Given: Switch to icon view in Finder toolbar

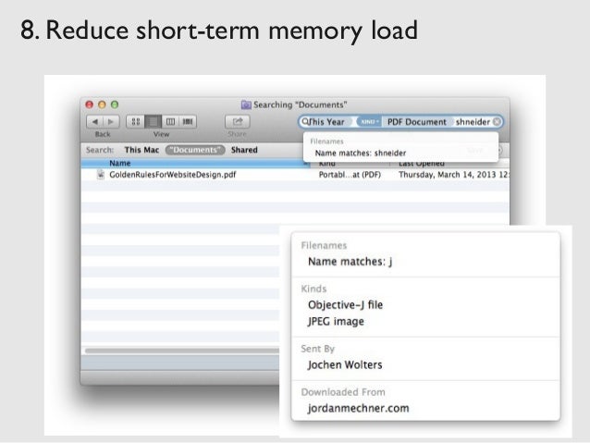Looking at the screenshot, I should point(135,121).
